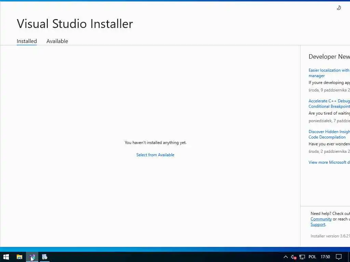The height and width of the screenshot is (262, 350).
Task: Open the Discover Hidden Insights news article
Action: (329, 134)
